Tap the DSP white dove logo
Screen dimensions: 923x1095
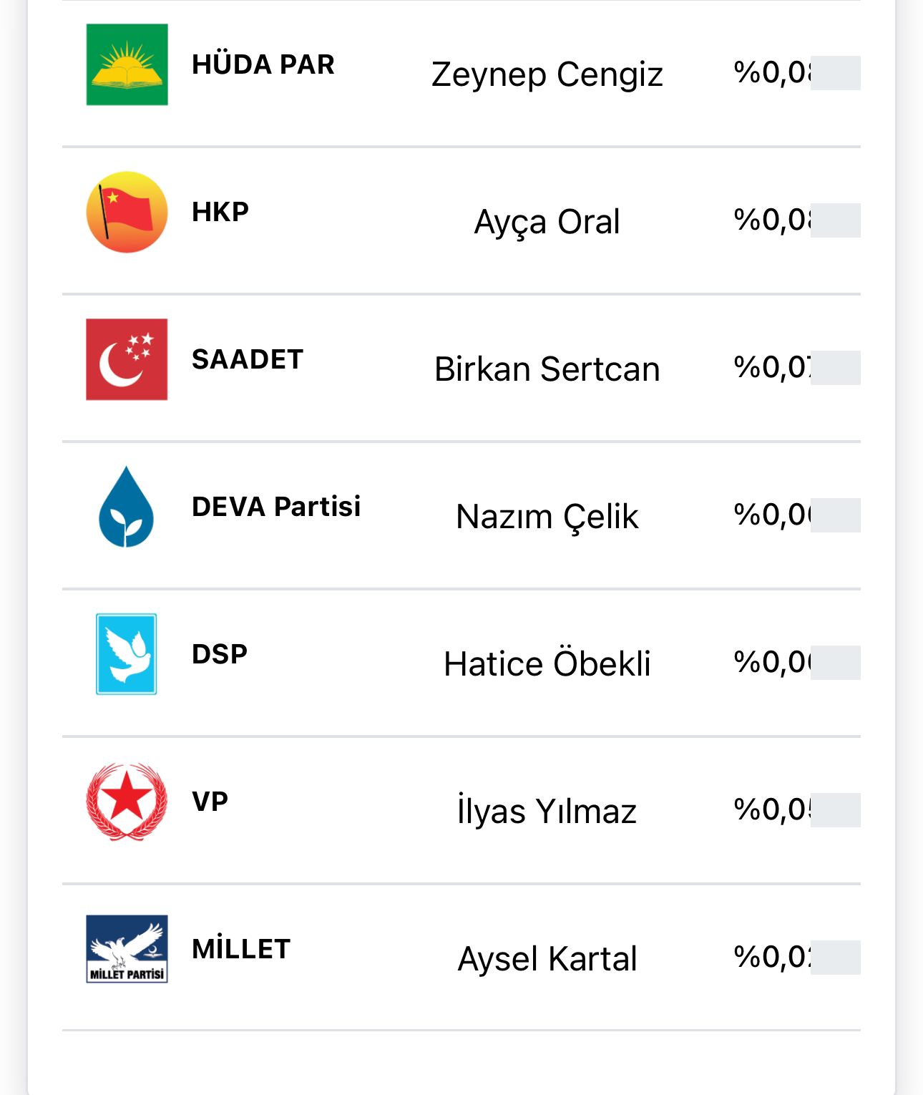127,654
